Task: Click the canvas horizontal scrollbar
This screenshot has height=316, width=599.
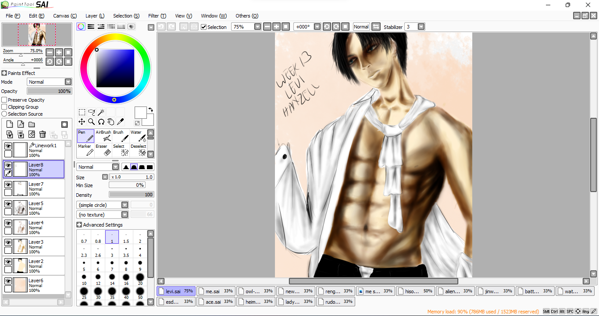Action: pos(374,281)
